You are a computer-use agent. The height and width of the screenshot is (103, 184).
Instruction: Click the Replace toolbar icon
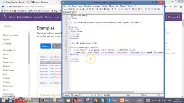click(108, 9)
